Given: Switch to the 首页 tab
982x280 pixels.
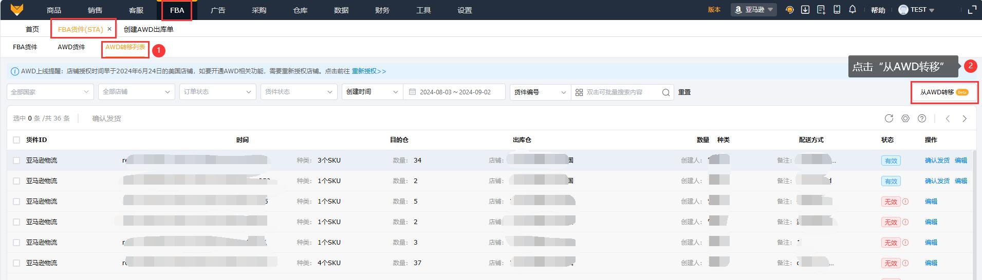Looking at the screenshot, I should pyautogui.click(x=32, y=29).
